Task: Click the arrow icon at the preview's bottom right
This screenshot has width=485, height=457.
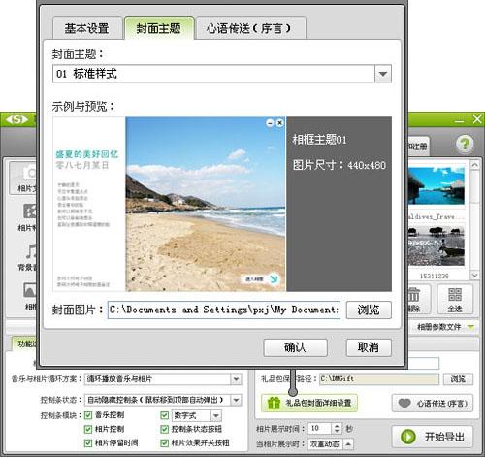Action: (x=274, y=278)
